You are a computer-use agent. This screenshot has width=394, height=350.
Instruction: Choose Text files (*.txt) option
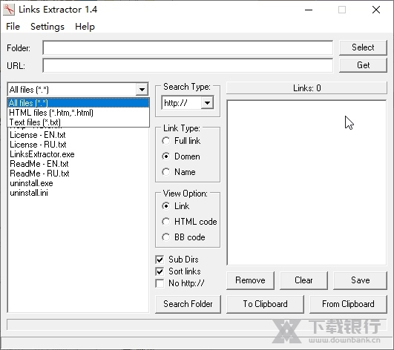[x=79, y=122]
